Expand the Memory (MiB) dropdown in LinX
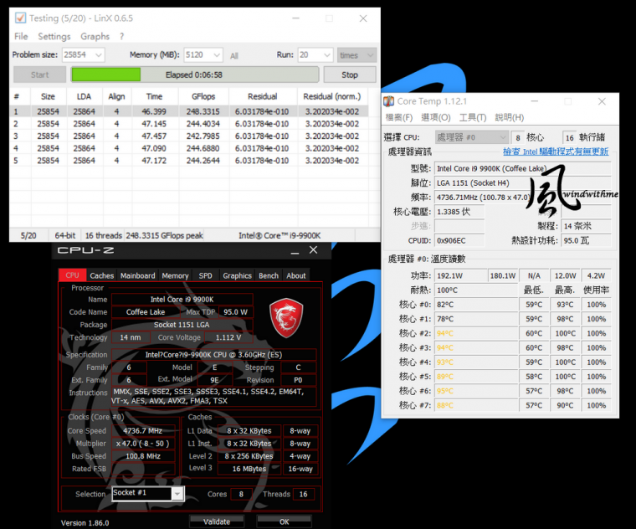The height and width of the screenshot is (529, 636). point(217,54)
